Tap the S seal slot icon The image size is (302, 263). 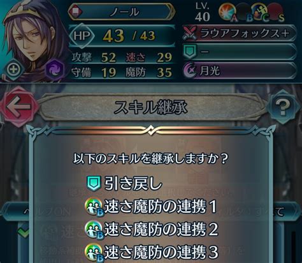click(x=277, y=12)
